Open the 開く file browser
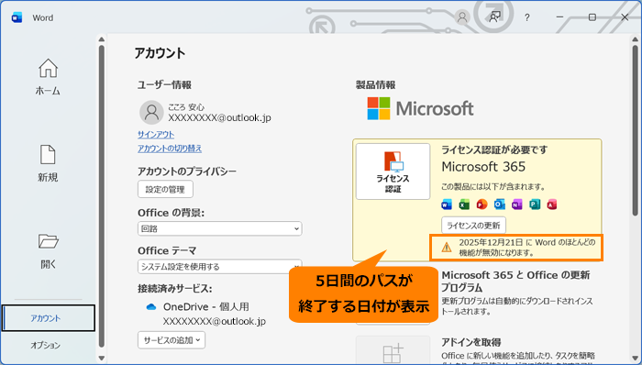The height and width of the screenshot is (365, 642). [48, 250]
